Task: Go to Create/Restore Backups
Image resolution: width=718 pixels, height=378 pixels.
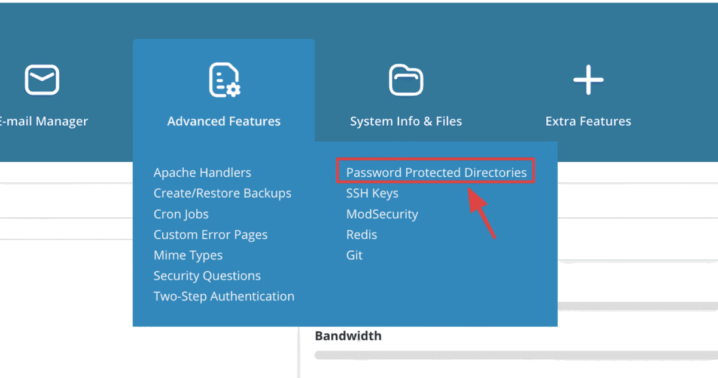Action: [x=223, y=193]
